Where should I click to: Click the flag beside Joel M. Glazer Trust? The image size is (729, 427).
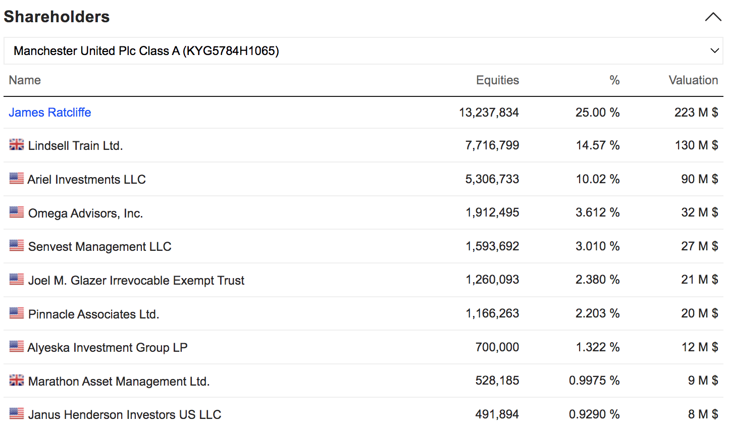(x=17, y=280)
